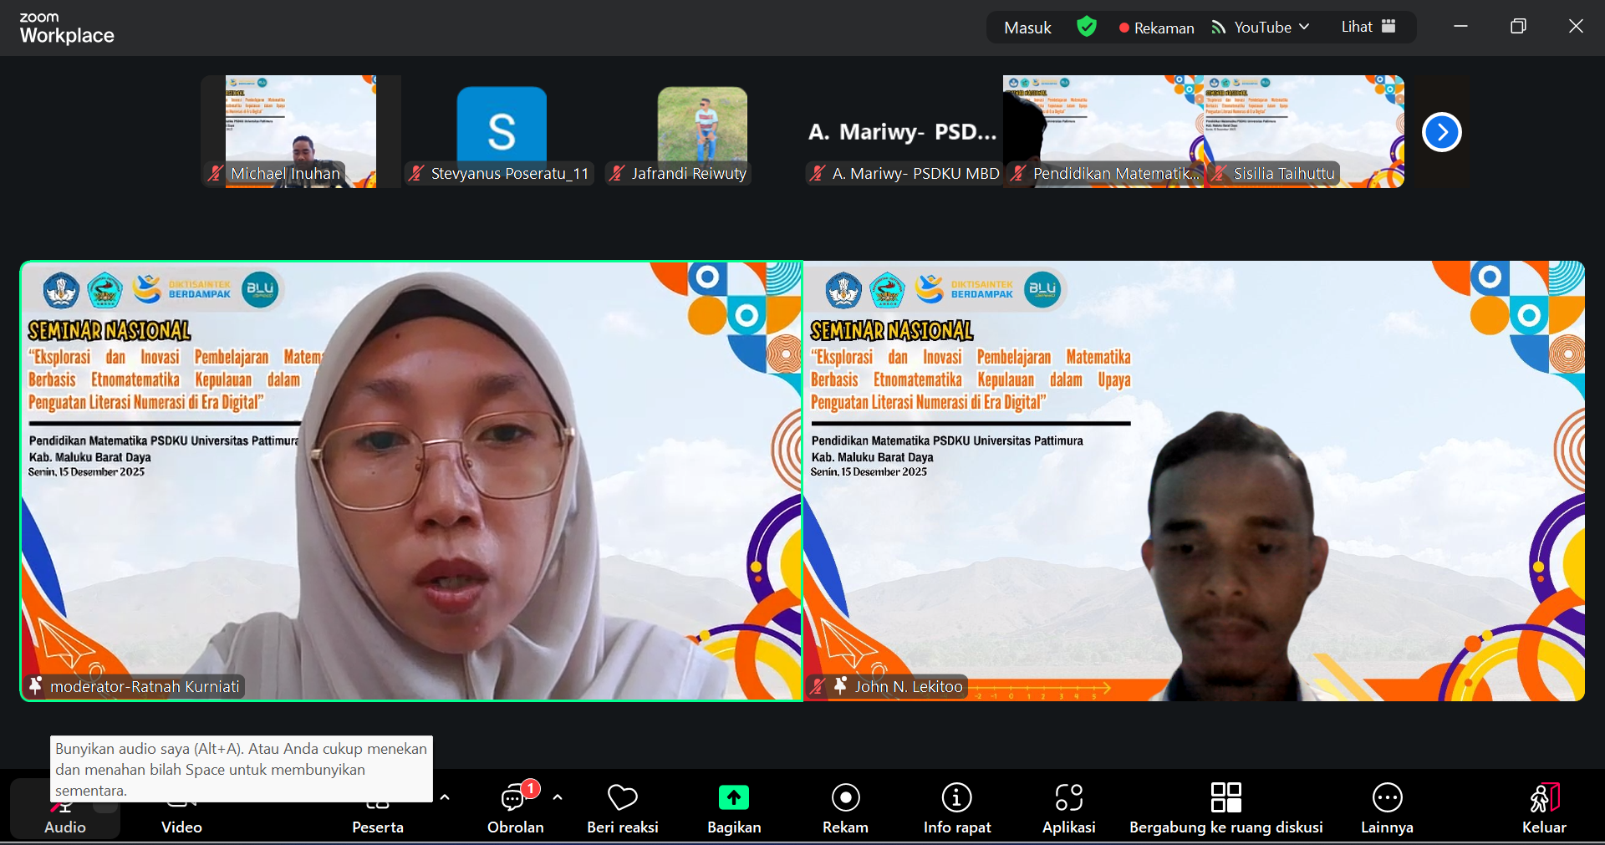Expand the arrow next to Peserta
This screenshot has height=845, width=1605.
(x=445, y=797)
